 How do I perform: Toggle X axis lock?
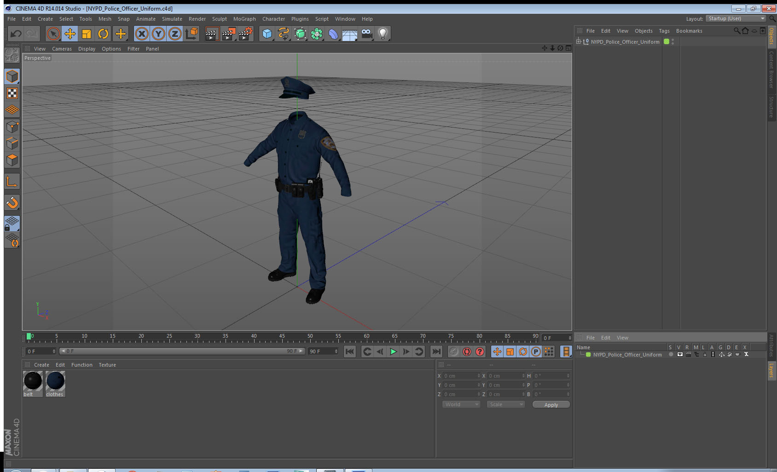142,34
